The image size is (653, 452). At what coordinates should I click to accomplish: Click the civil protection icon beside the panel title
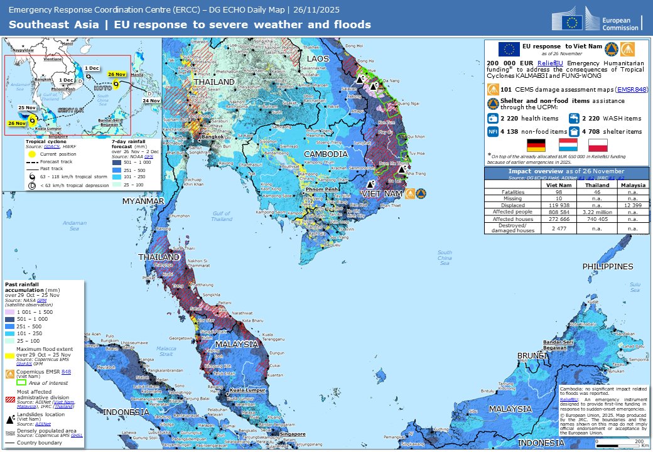(x=612, y=49)
